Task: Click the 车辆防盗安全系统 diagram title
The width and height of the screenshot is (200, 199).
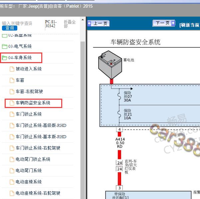Action: pos(135,42)
